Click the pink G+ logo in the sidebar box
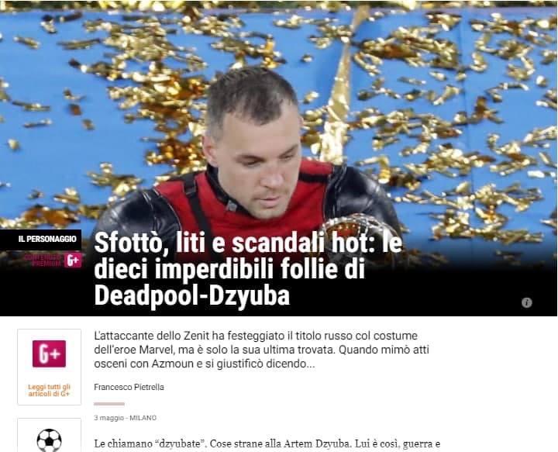The image size is (558, 452). click(x=49, y=354)
